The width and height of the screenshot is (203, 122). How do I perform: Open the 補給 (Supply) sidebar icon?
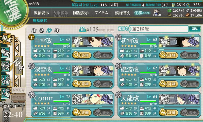pos(5,53)
